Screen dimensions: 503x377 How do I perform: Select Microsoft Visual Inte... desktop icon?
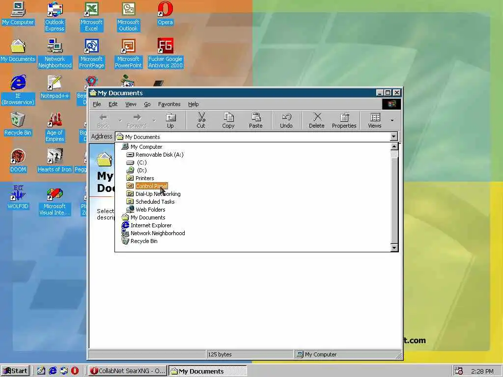coord(55,201)
